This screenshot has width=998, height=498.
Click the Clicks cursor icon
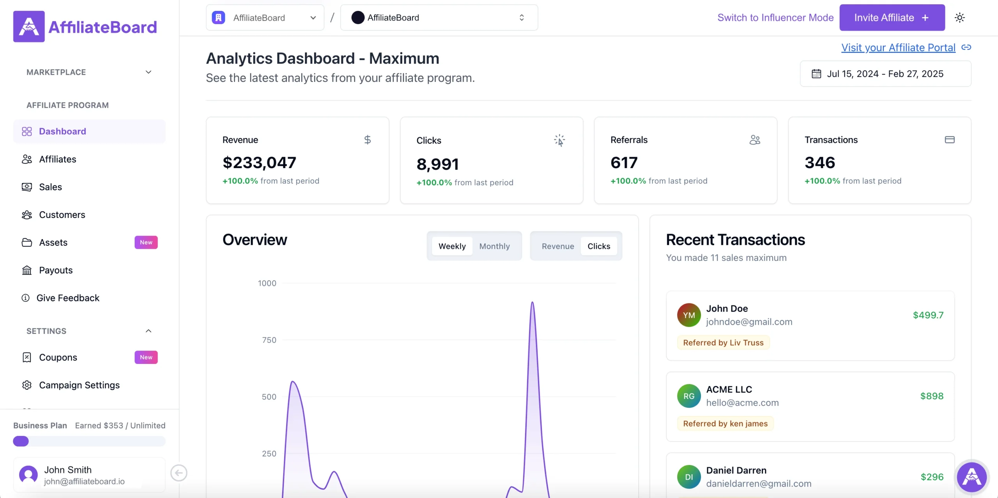coord(559,140)
